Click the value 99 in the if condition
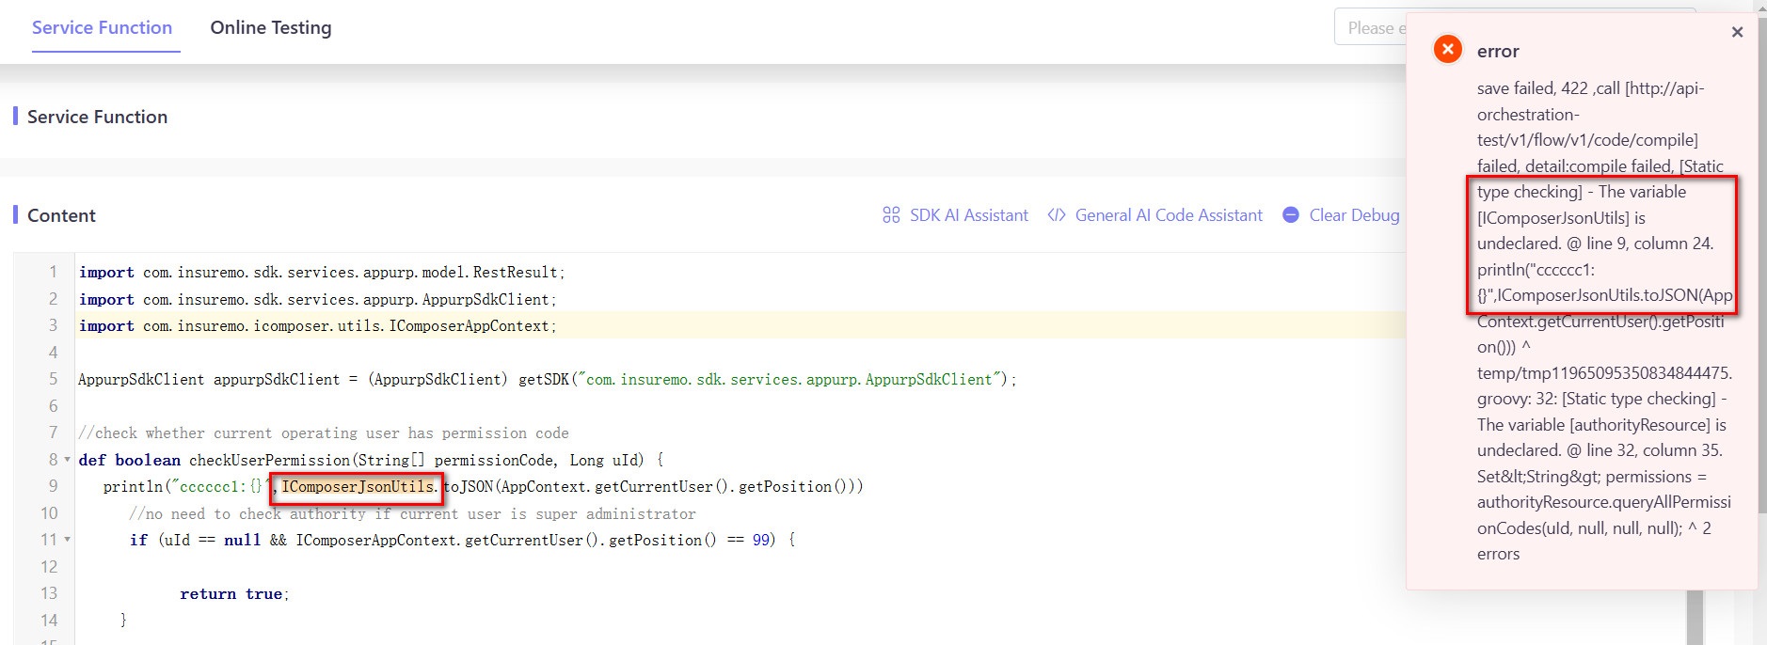The image size is (1767, 645). pos(762,541)
